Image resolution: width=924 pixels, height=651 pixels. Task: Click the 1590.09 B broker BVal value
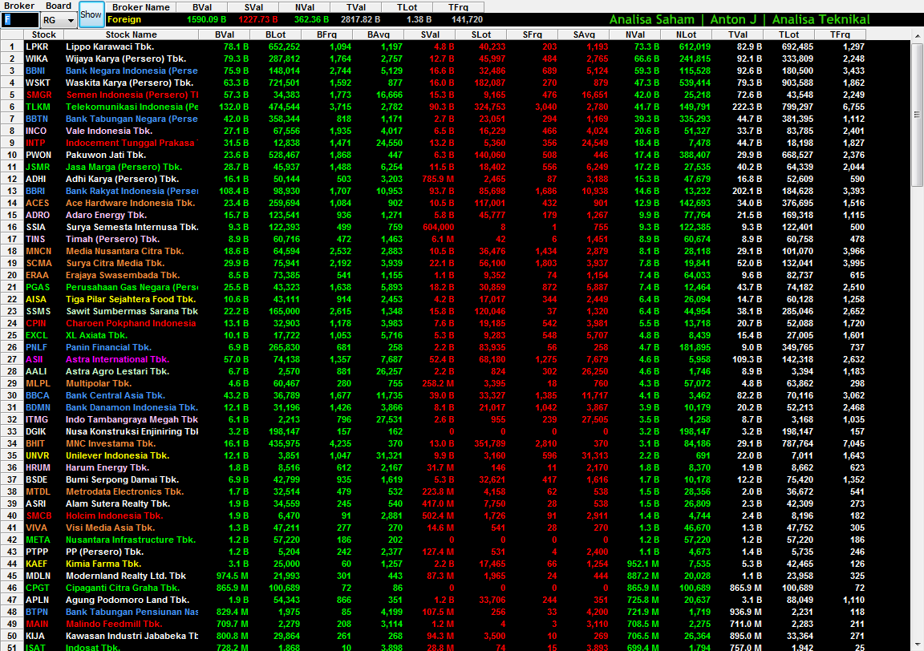pos(206,19)
